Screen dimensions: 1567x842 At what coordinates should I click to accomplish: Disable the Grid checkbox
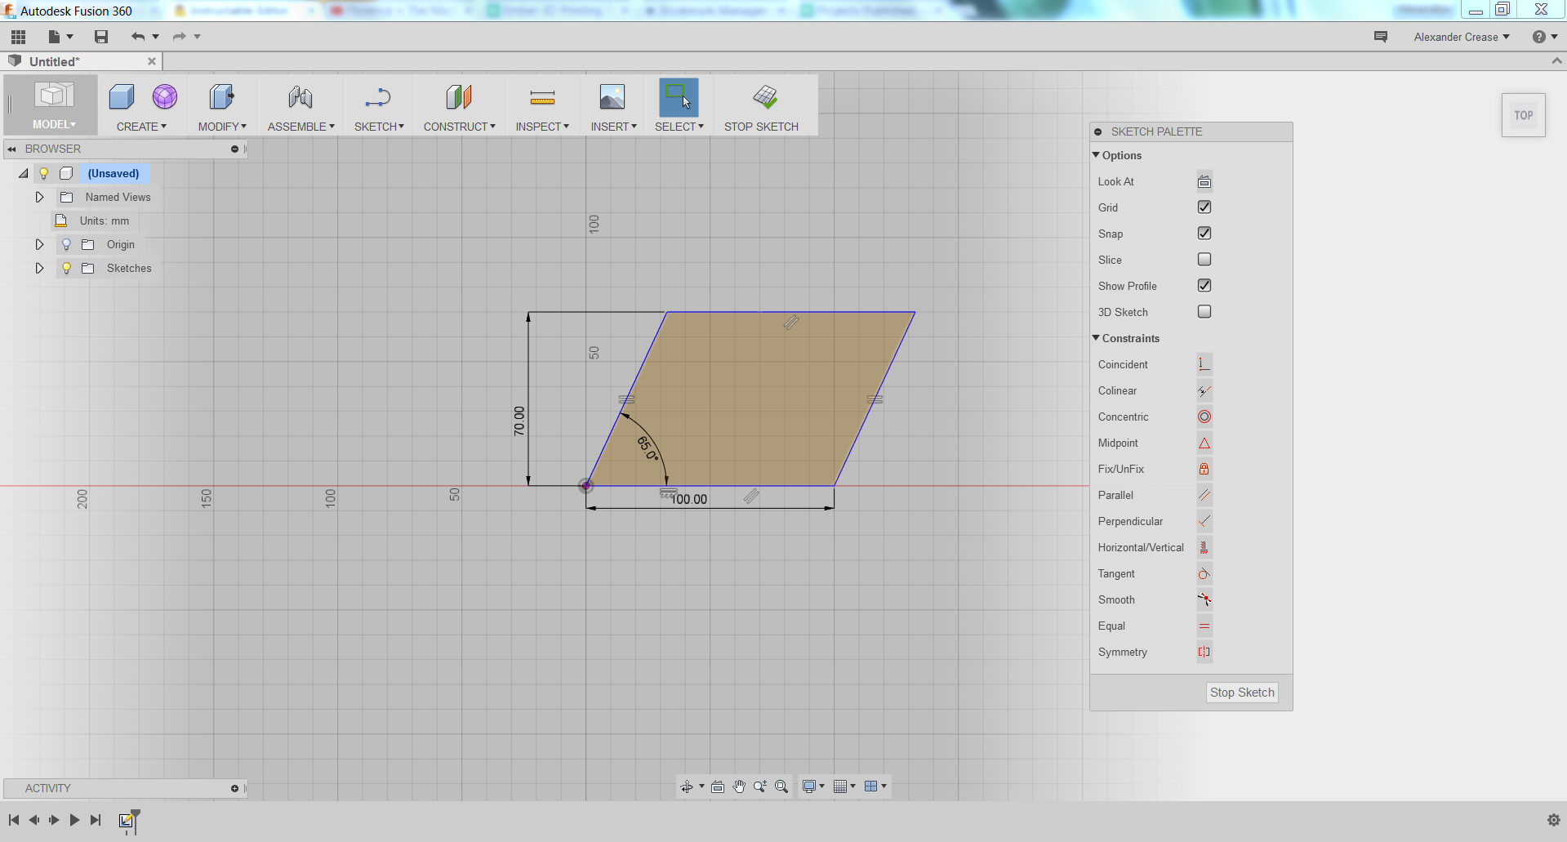[x=1204, y=207]
